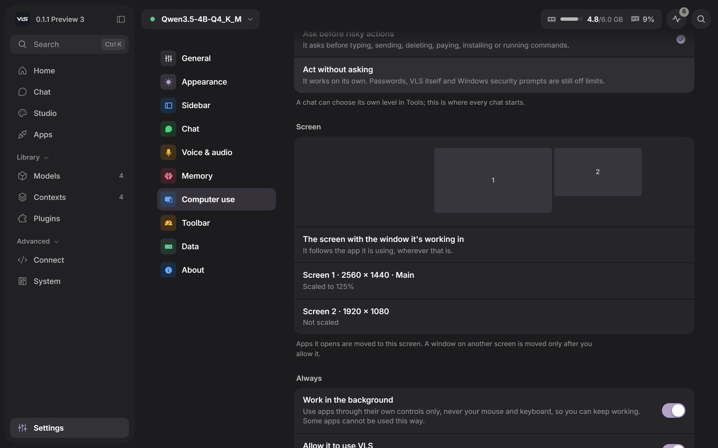Viewport: 718px width, 448px height.
Task: Click the Search field with Ctrl K
Action: tap(70, 44)
